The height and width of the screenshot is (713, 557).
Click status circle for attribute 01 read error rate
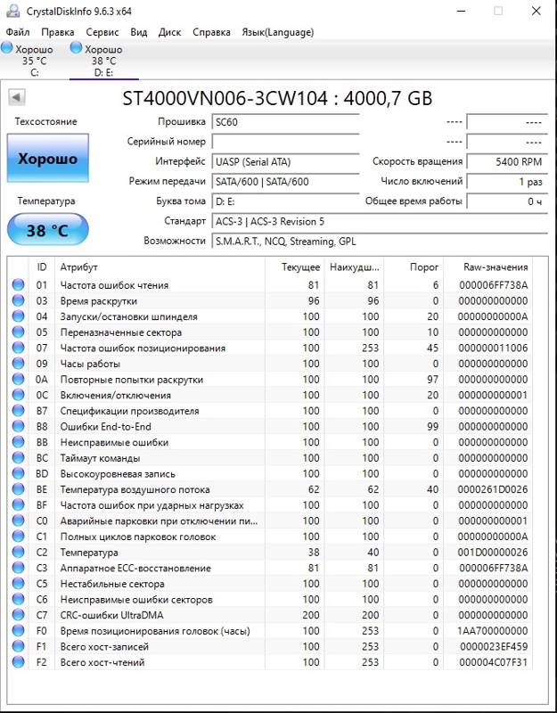click(x=18, y=285)
